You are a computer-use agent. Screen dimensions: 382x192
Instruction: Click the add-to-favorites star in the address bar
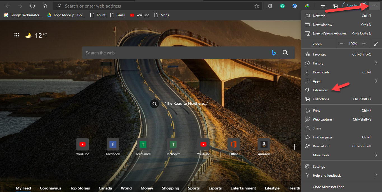(257, 6)
